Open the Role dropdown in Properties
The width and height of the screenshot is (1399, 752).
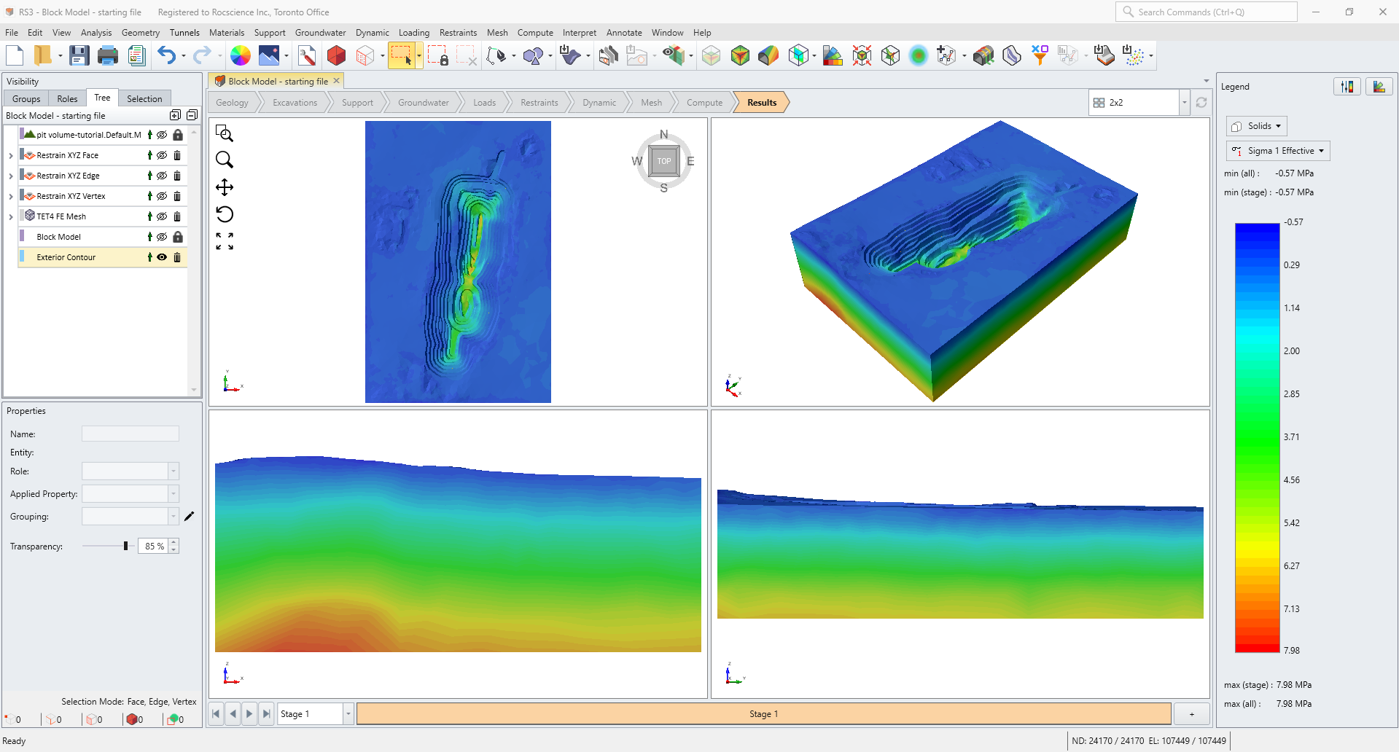[x=174, y=471]
